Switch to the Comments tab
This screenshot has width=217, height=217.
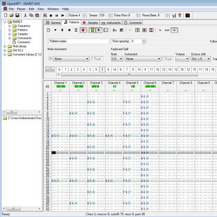(133, 23)
